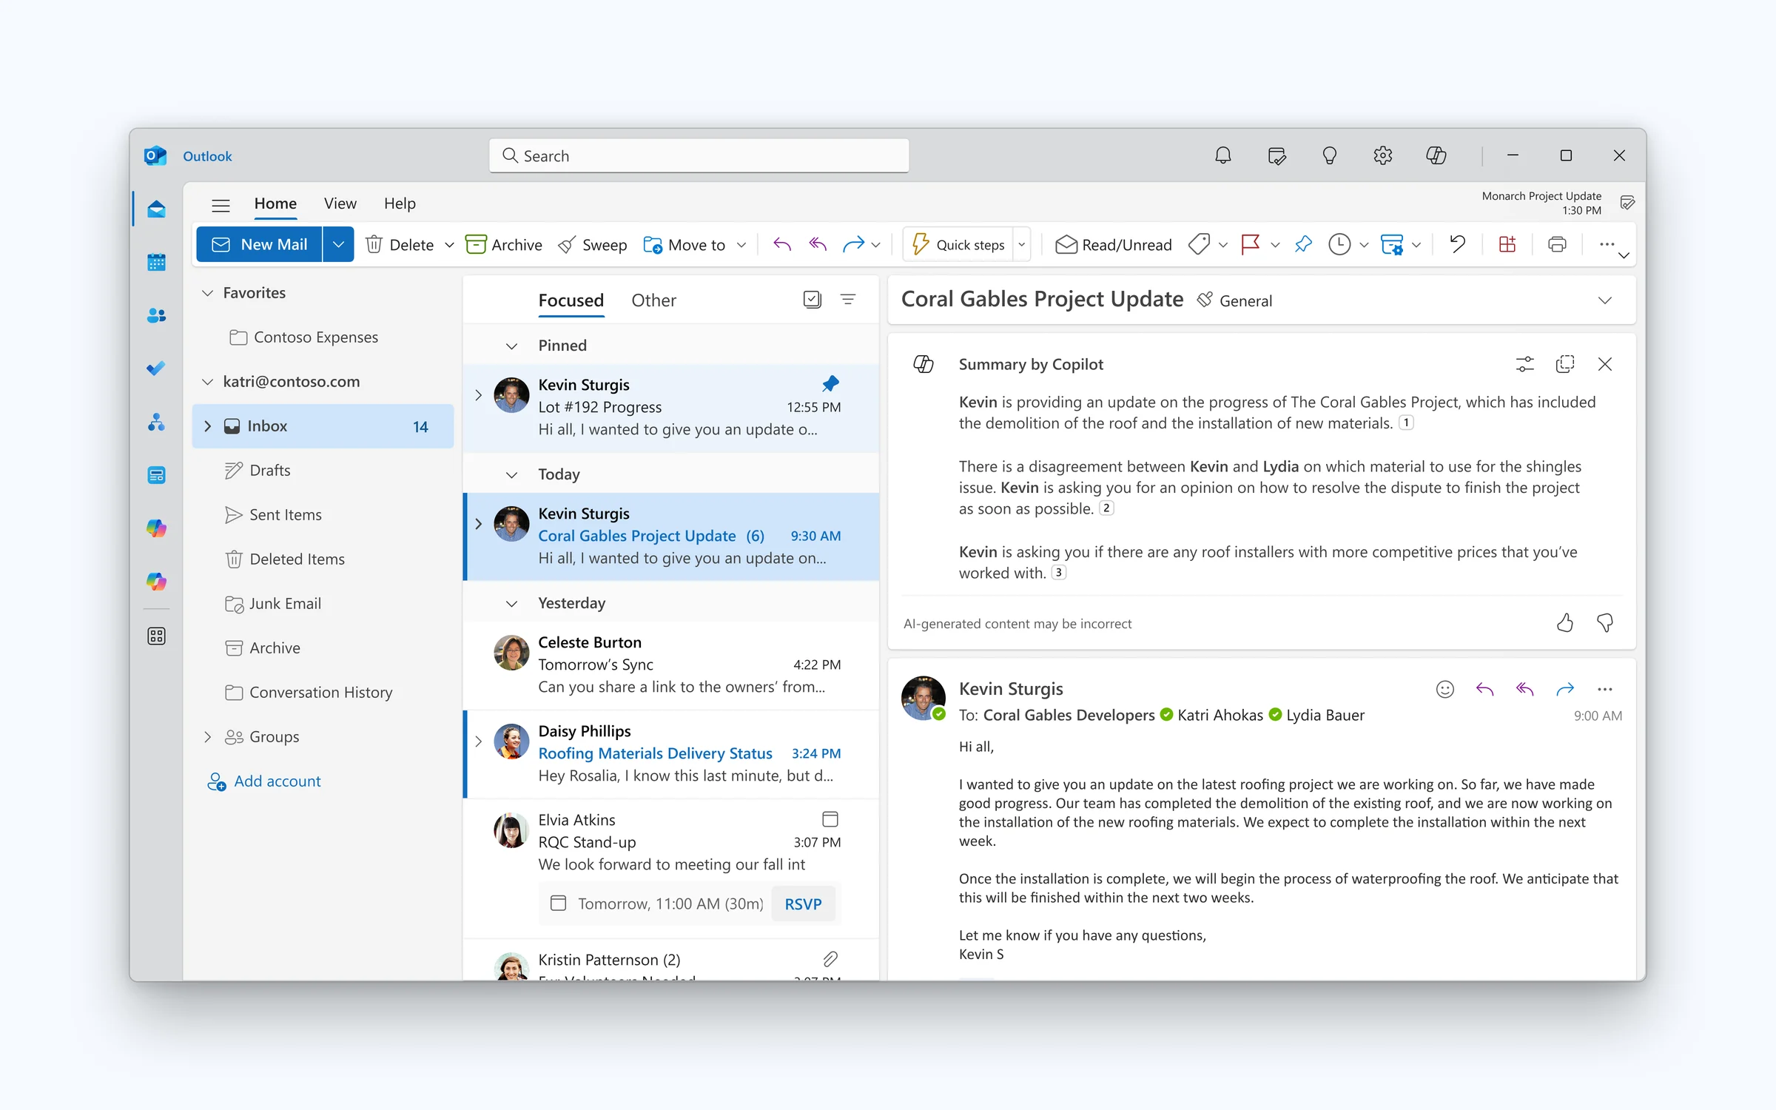
Task: Open the Calendar app in sidebar
Action: pos(156,262)
